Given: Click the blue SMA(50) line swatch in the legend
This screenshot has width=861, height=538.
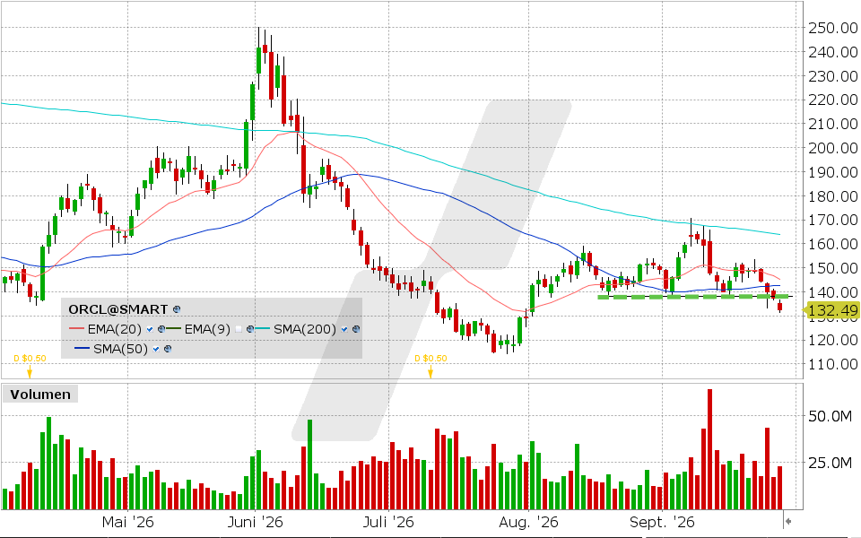Looking at the screenshot, I should (x=83, y=349).
